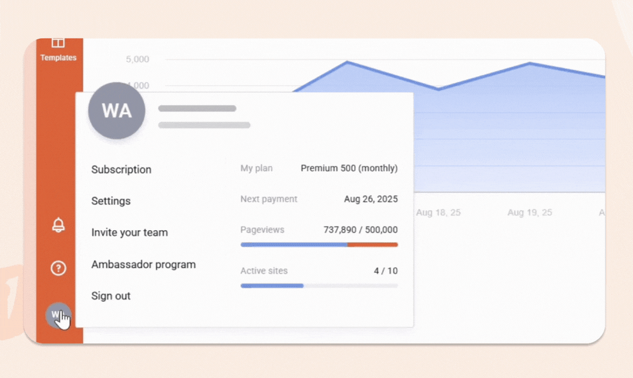Click the 737,890 / 500,000 pageviews count

360,230
